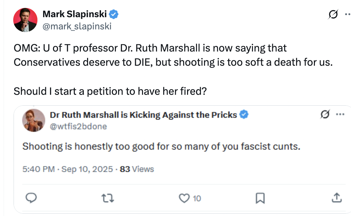Open Mark Slapinski's profile picture
This screenshot has width=351, height=216.
click(x=25, y=20)
